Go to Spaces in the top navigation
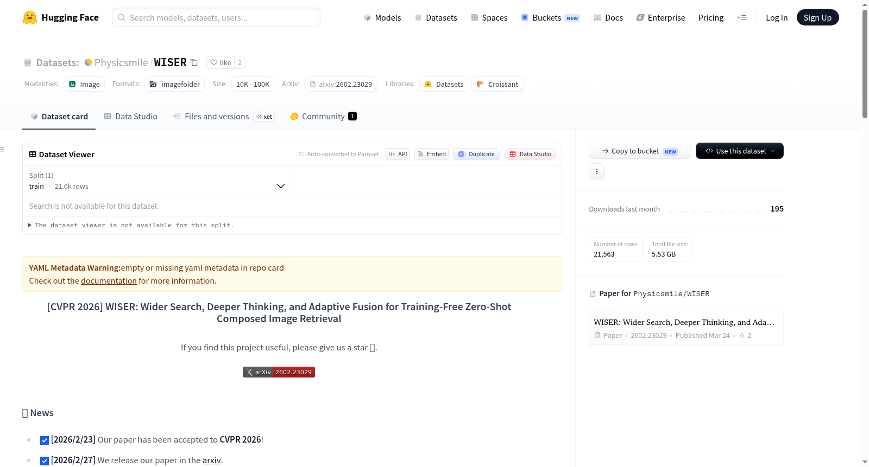The image size is (869, 467). (x=489, y=17)
